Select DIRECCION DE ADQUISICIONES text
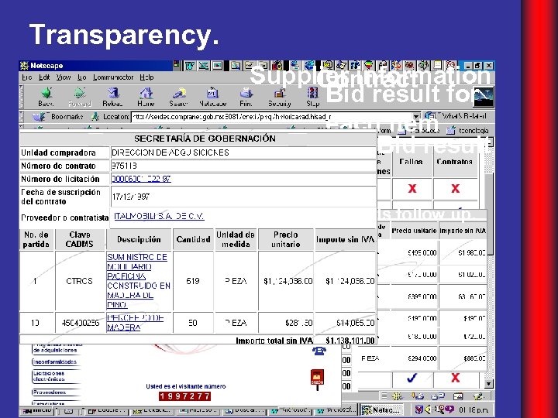The width and height of the screenshot is (558, 418). point(170,152)
